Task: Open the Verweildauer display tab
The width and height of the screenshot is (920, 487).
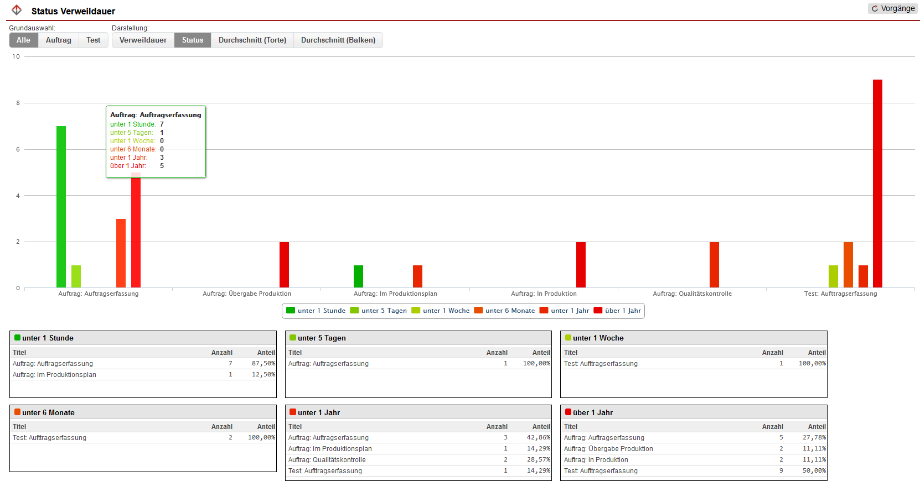Action: (x=143, y=40)
